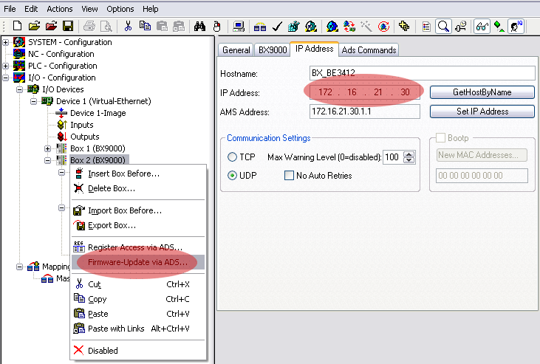This screenshot has height=364, width=540.
Task: Click the red circular Reload I/O icon
Action: tap(383, 26)
